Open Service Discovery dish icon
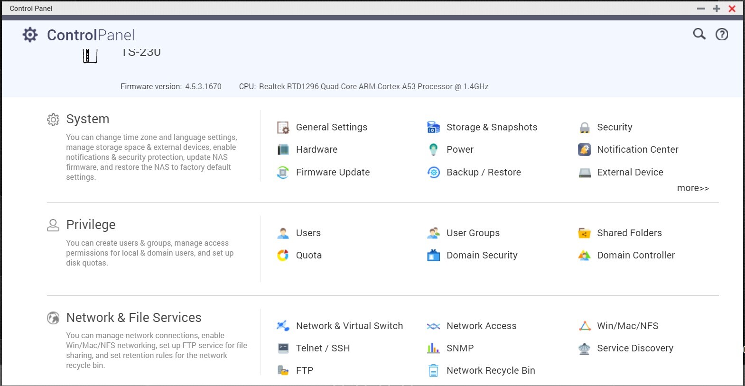The height and width of the screenshot is (386, 745). (x=585, y=348)
